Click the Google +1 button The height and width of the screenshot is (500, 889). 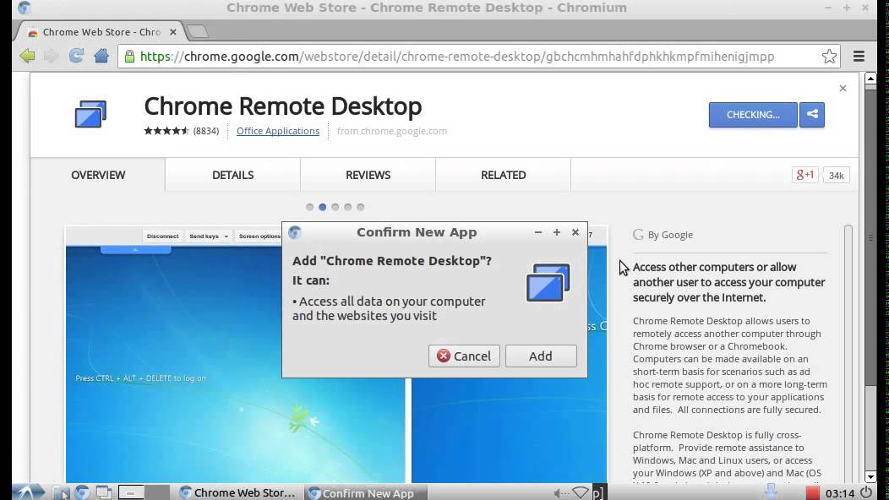[804, 175]
